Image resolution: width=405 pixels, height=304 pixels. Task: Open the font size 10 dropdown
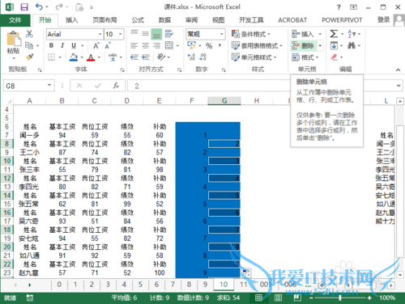point(121,34)
